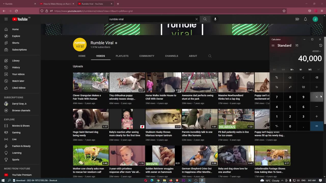The image size is (326, 183).
Task: Toggle calculator keep-on-top icon
Action: tap(297, 45)
